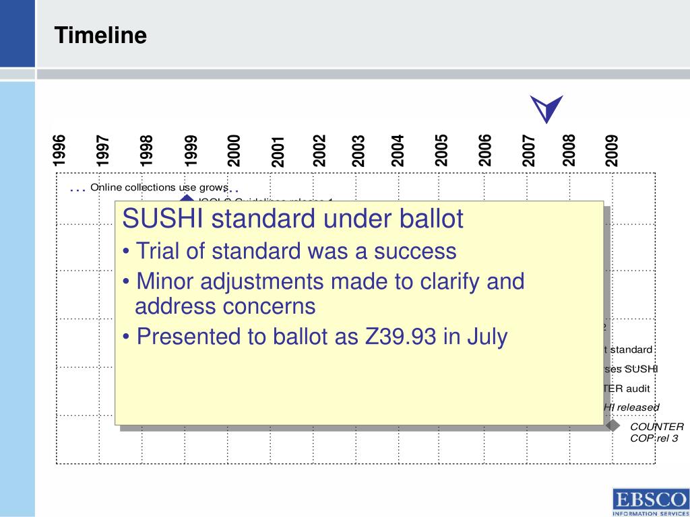The width and height of the screenshot is (690, 517).
Task: Click the 'HI released' italic timeline text
Action: click(x=631, y=407)
